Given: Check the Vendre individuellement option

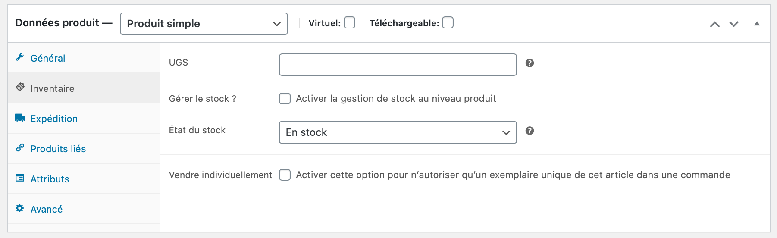Looking at the screenshot, I should (285, 175).
